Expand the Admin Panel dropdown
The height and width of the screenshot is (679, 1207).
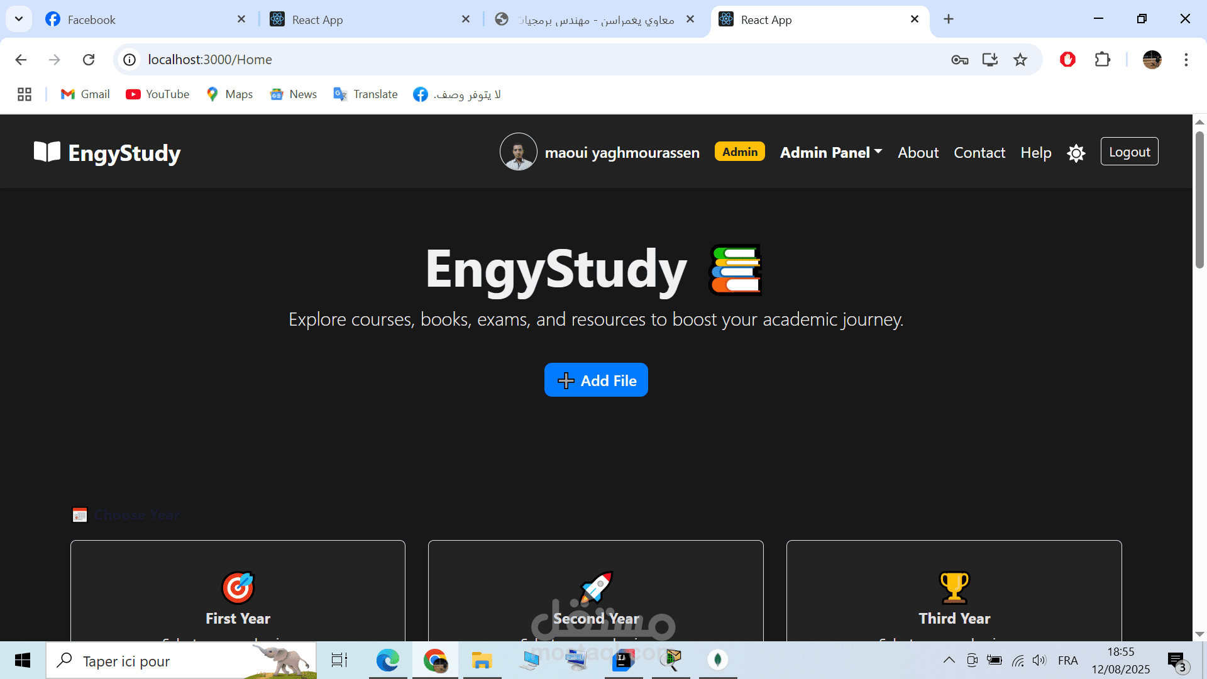[x=830, y=152]
